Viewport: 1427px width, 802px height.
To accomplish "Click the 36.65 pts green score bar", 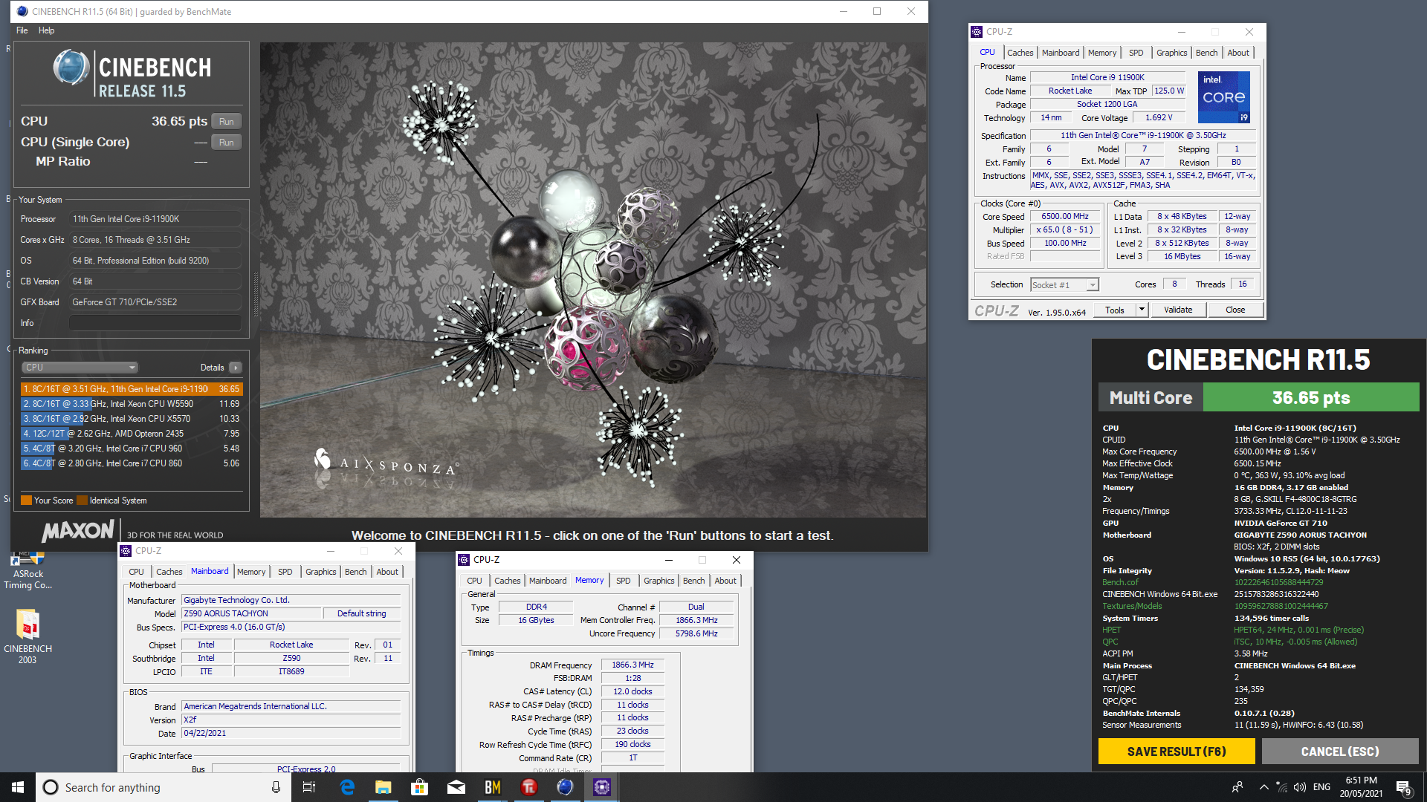I will tap(1311, 397).
